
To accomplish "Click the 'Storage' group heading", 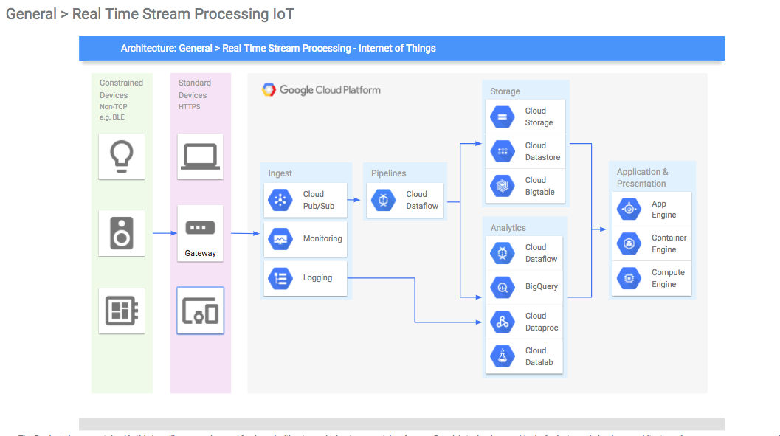I will pyautogui.click(x=505, y=91).
